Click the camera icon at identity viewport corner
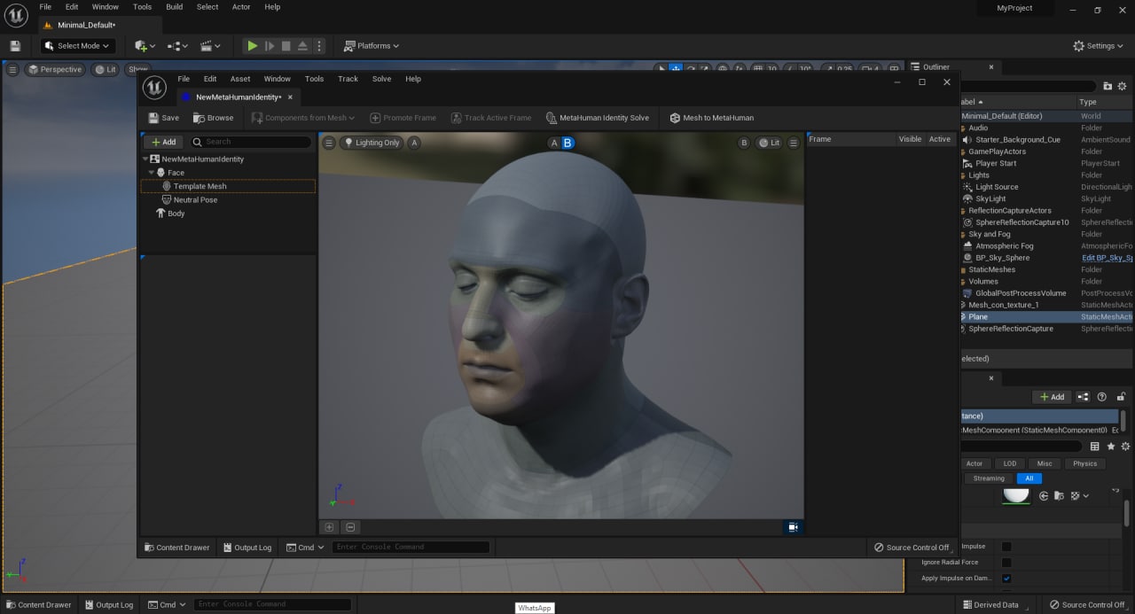The width and height of the screenshot is (1135, 614). (793, 527)
